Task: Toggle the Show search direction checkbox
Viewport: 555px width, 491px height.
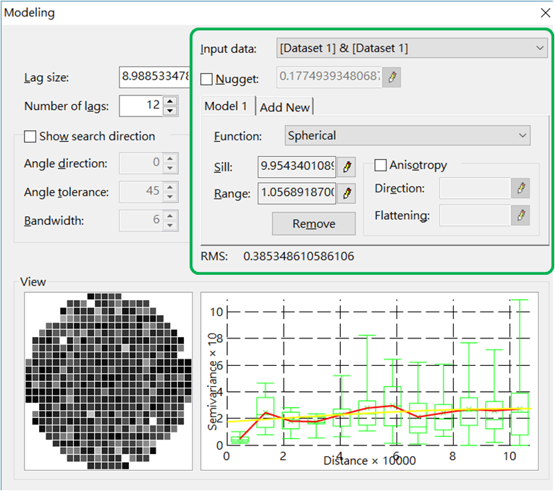Action: point(30,137)
